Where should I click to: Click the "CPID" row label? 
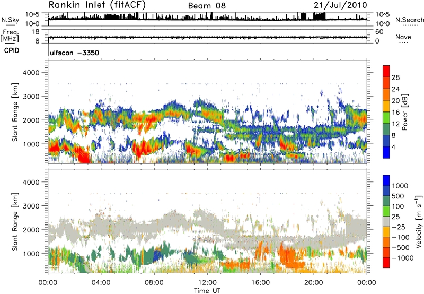[x=12, y=50]
